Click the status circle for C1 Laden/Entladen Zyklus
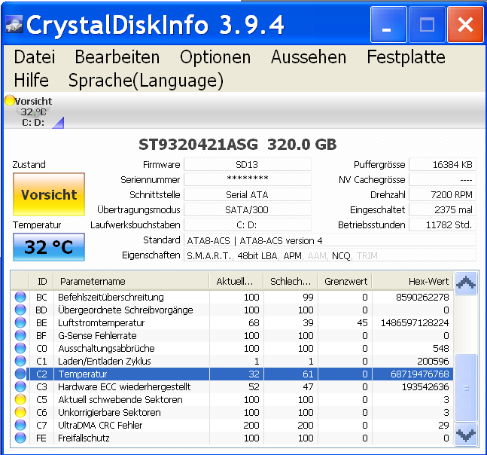This screenshot has height=455, width=487. click(x=20, y=361)
